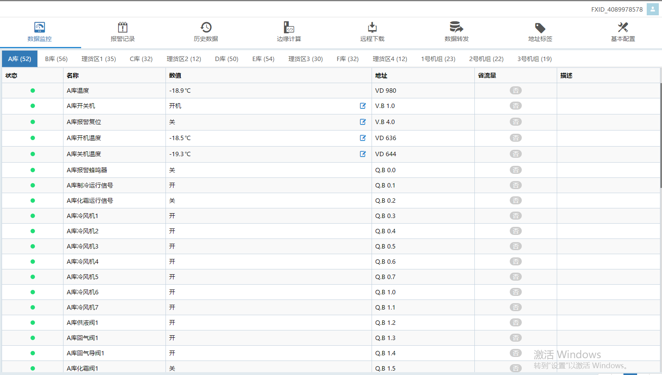Switch to the B库 (56) tab
The width and height of the screenshot is (662, 375).
(56, 59)
